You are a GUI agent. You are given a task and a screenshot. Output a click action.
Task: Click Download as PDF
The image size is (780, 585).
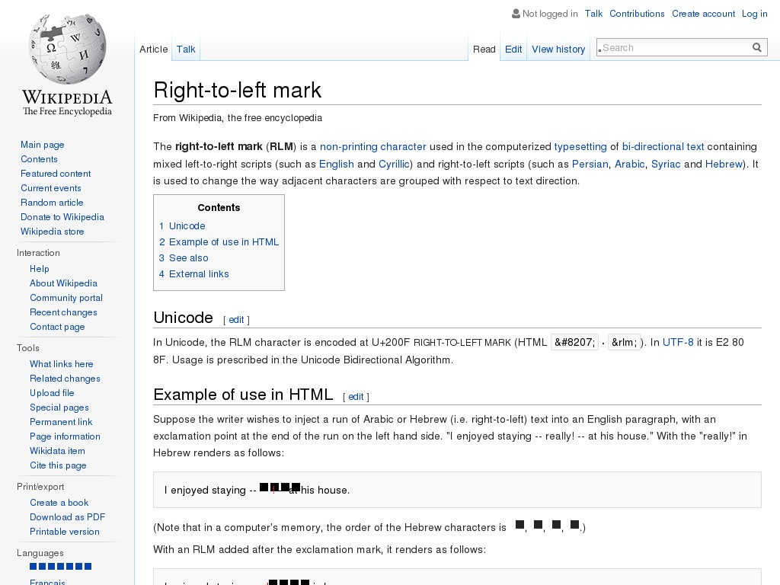pos(67,517)
